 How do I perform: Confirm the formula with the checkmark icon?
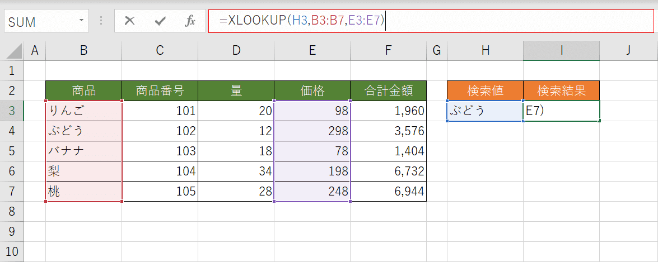(160, 21)
